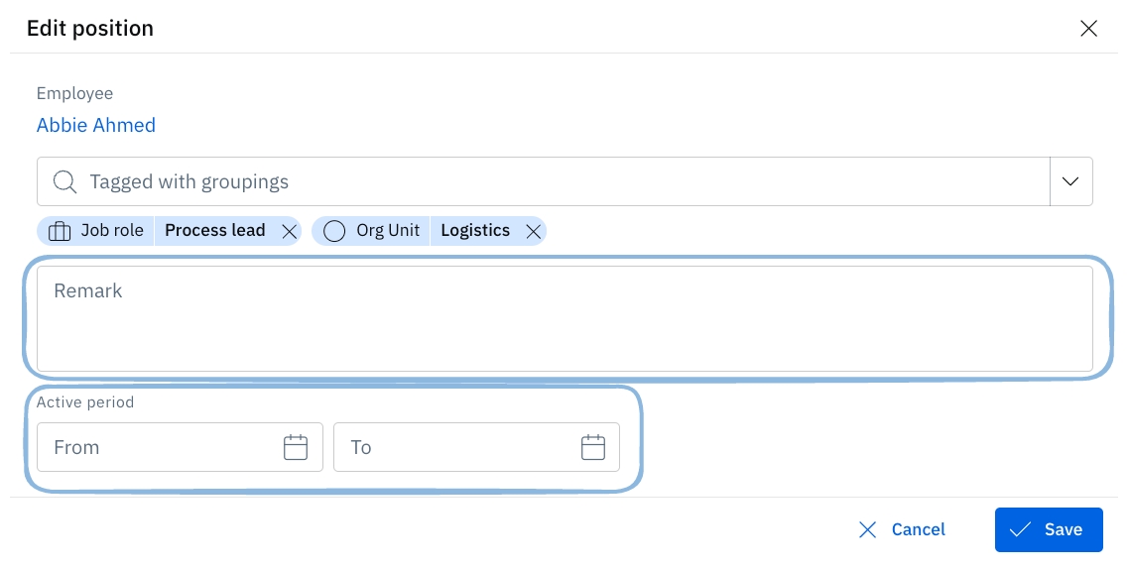Click the Cancel button text
1128x569 pixels.
tap(918, 529)
